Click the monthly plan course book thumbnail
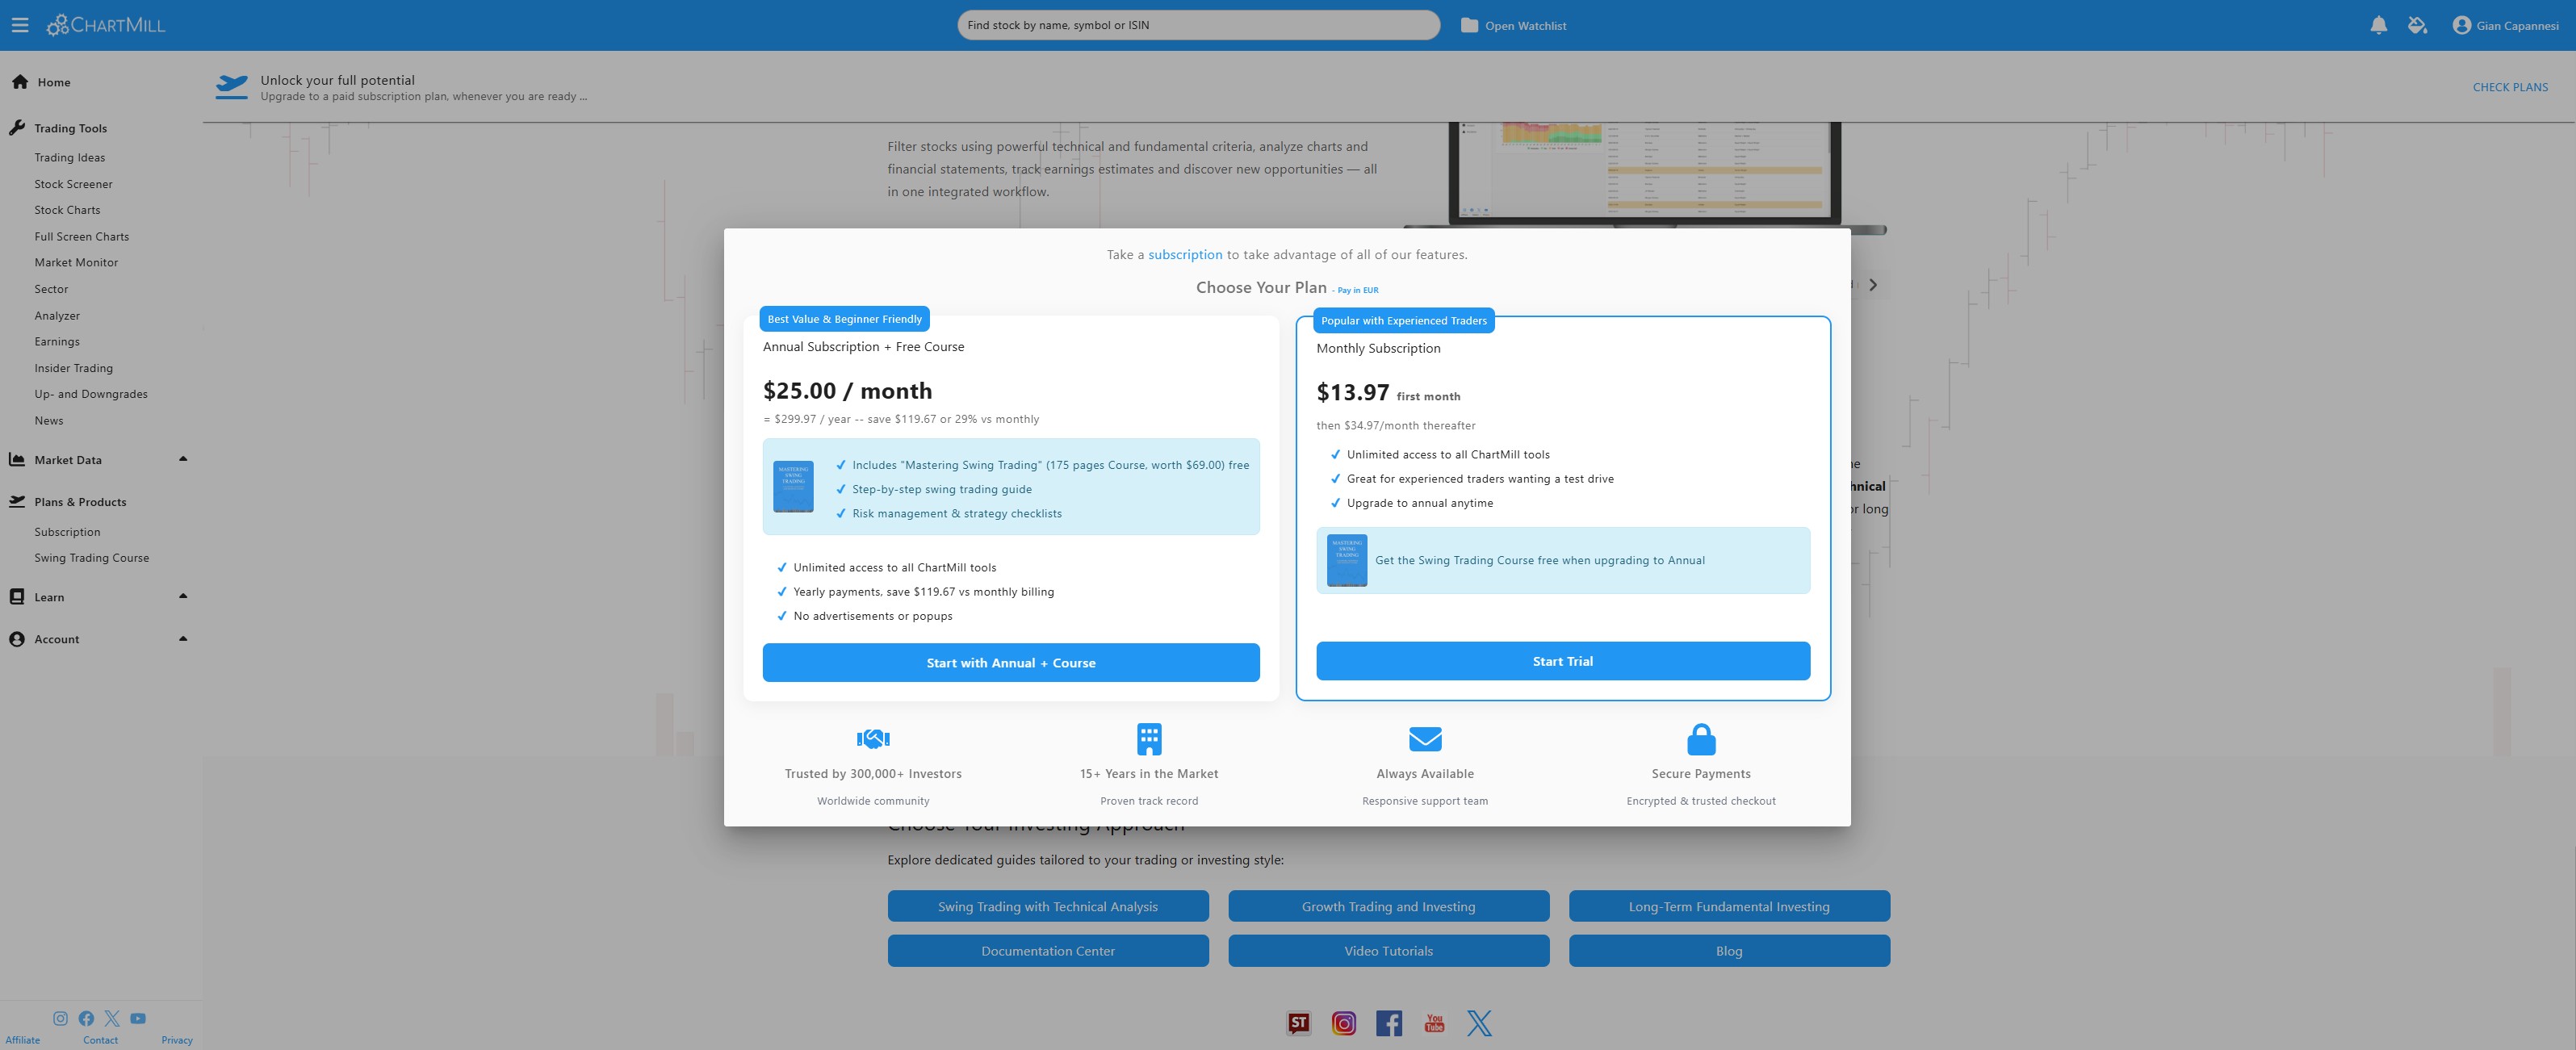The width and height of the screenshot is (2576, 1050). click(1347, 560)
